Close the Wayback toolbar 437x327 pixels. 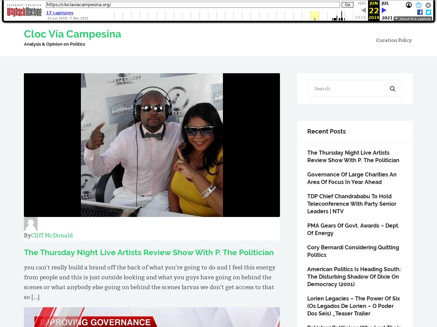(428, 5)
